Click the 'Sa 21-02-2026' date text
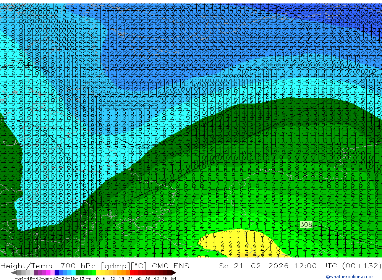 point(254,265)
